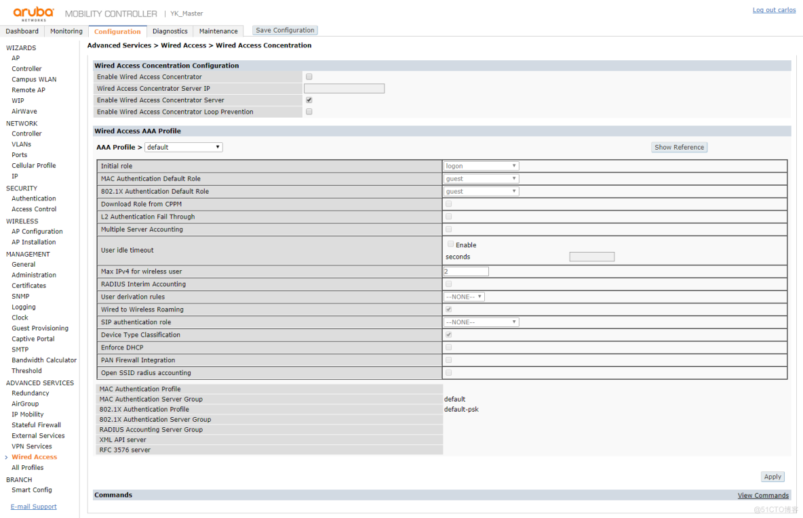Open IP Mobility page
The width and height of the screenshot is (803, 518).
pyautogui.click(x=28, y=414)
